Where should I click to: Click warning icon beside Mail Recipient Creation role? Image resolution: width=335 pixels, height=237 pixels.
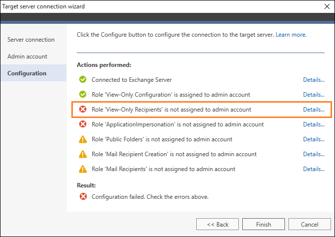point(83,154)
